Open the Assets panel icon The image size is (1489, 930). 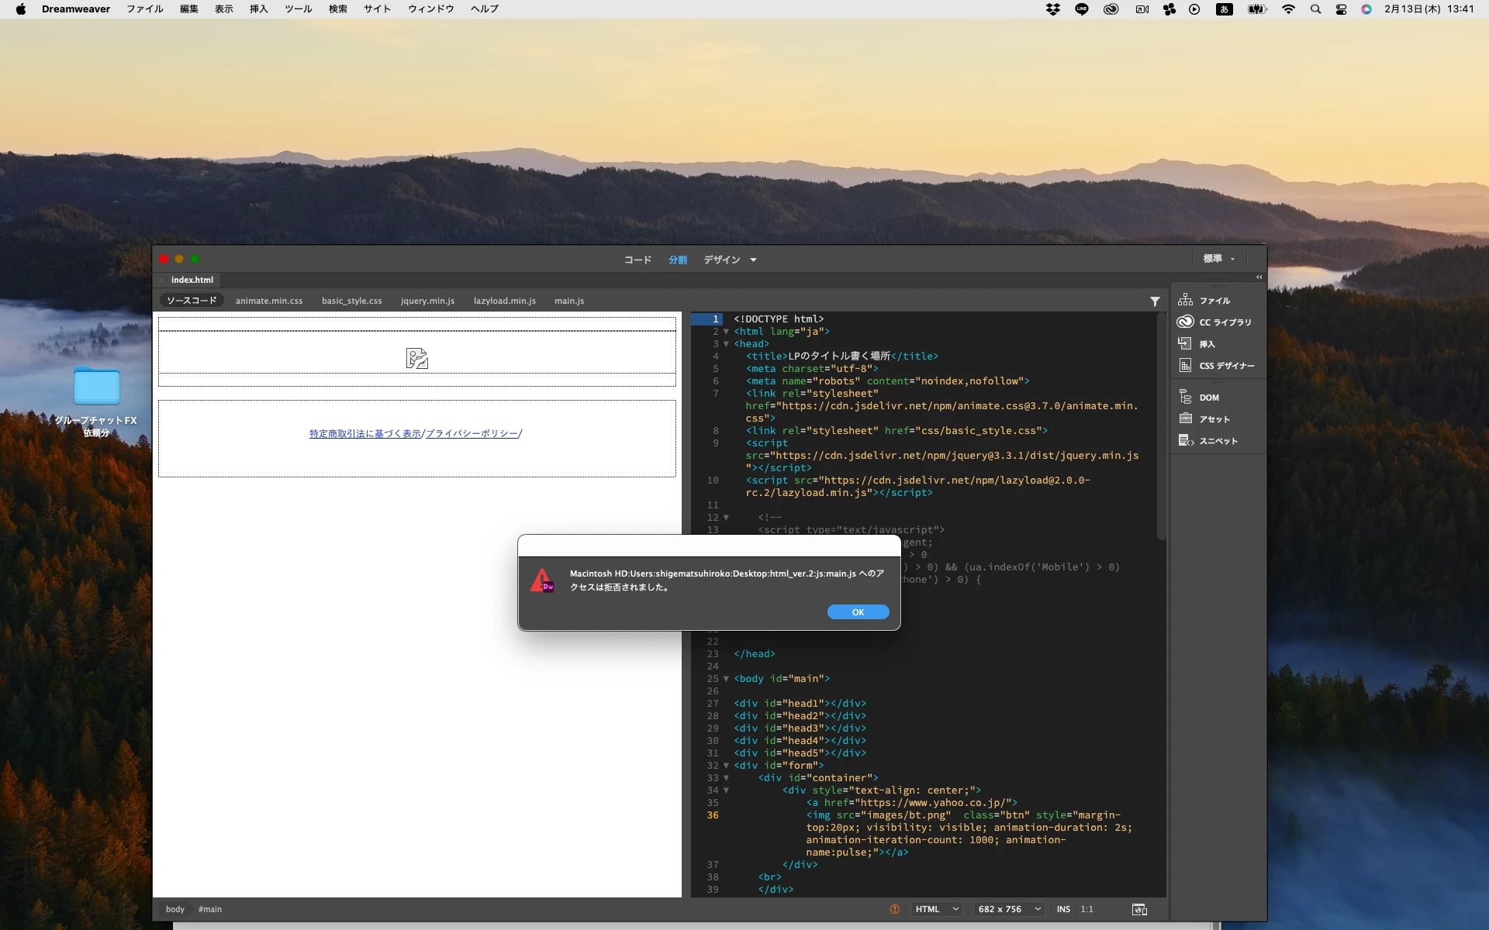coord(1185,418)
